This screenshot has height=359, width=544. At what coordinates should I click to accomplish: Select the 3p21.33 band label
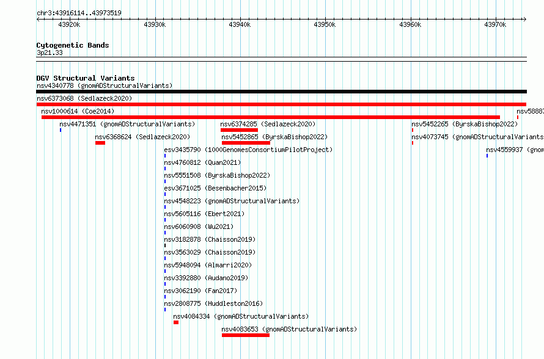pyautogui.click(x=50, y=53)
